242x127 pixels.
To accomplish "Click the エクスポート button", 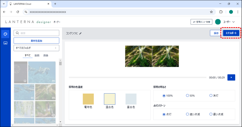I will tap(231, 33).
